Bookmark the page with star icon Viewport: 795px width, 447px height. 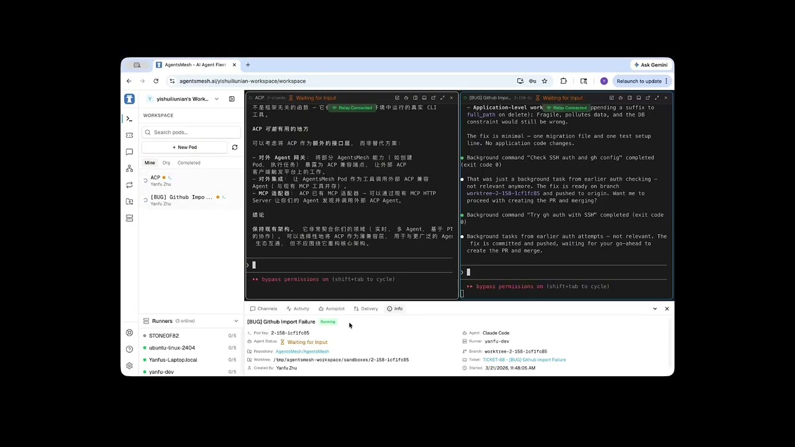tap(544, 81)
